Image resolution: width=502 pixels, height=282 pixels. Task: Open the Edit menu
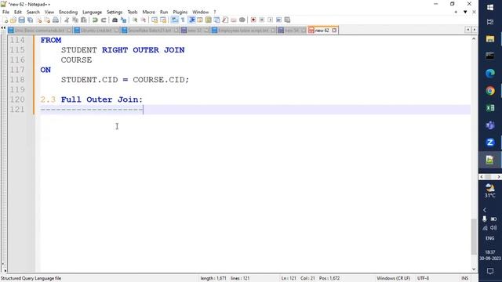(18, 12)
